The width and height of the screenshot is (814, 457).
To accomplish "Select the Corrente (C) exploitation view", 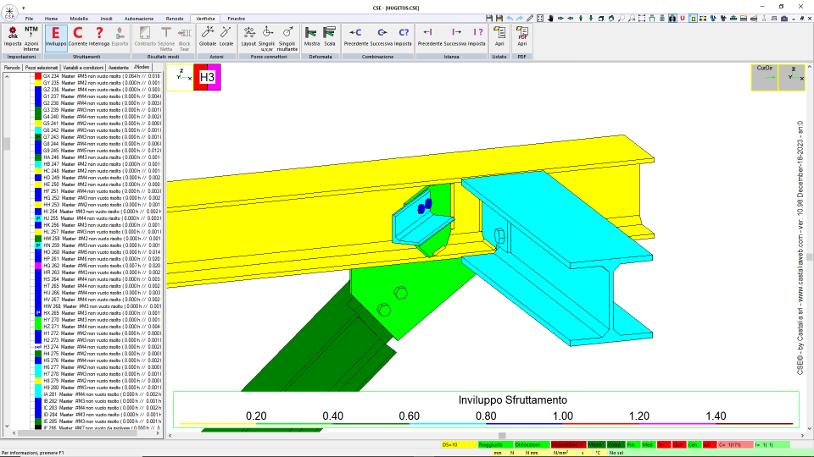I will [78, 37].
